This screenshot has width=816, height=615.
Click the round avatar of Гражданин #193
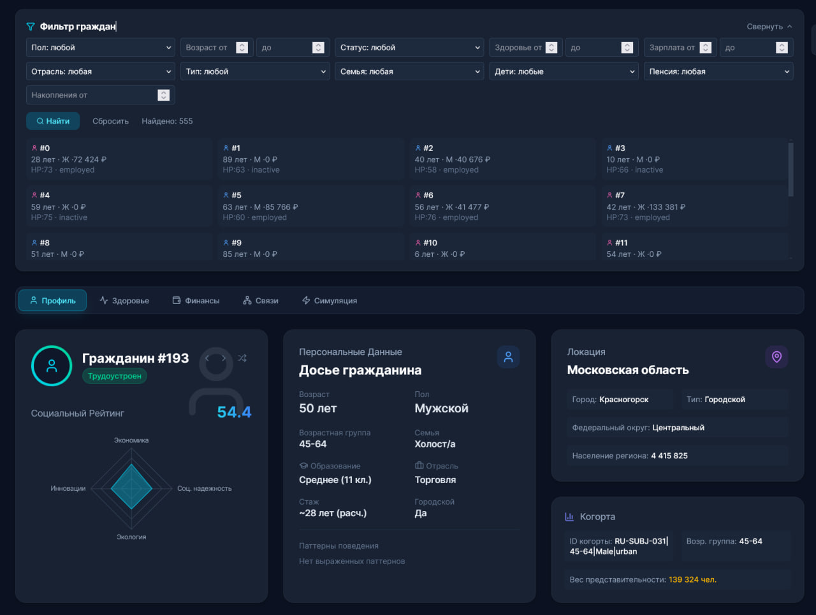(52, 366)
